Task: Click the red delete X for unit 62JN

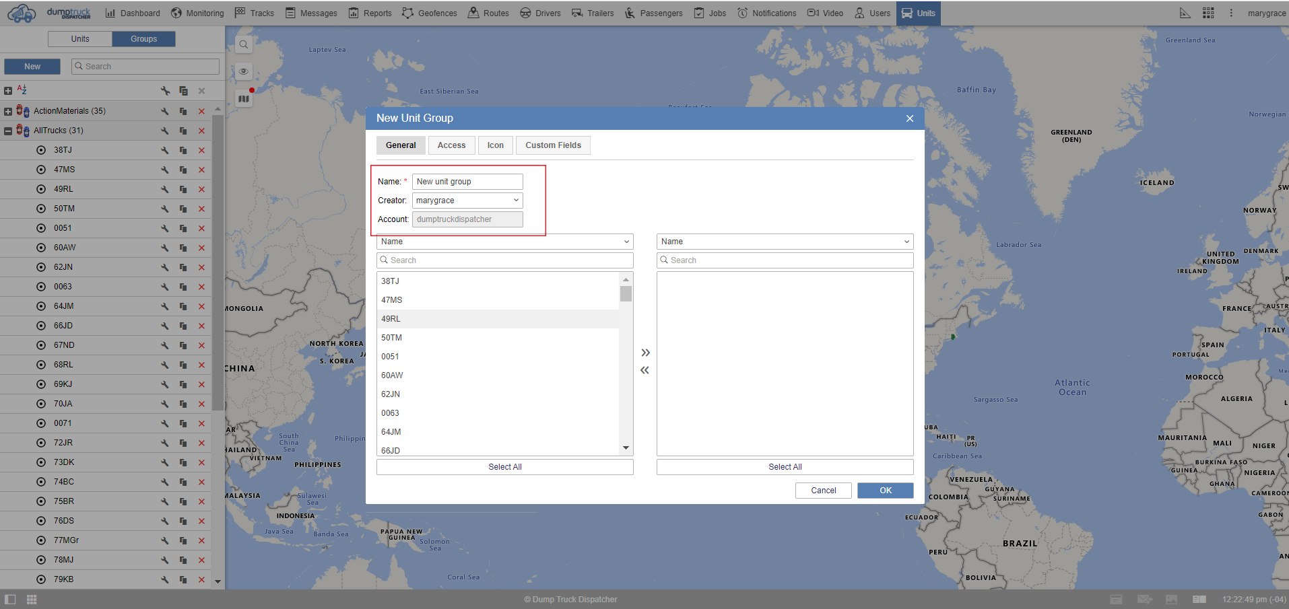Action: [x=201, y=267]
